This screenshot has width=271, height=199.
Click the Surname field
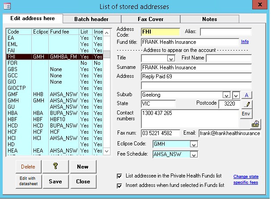[196, 68]
